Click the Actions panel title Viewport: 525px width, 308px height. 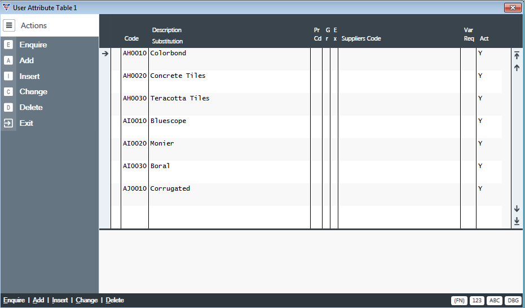point(33,25)
